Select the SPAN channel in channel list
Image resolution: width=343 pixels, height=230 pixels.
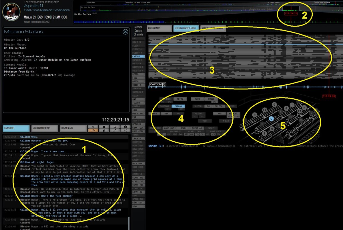click(x=138, y=206)
